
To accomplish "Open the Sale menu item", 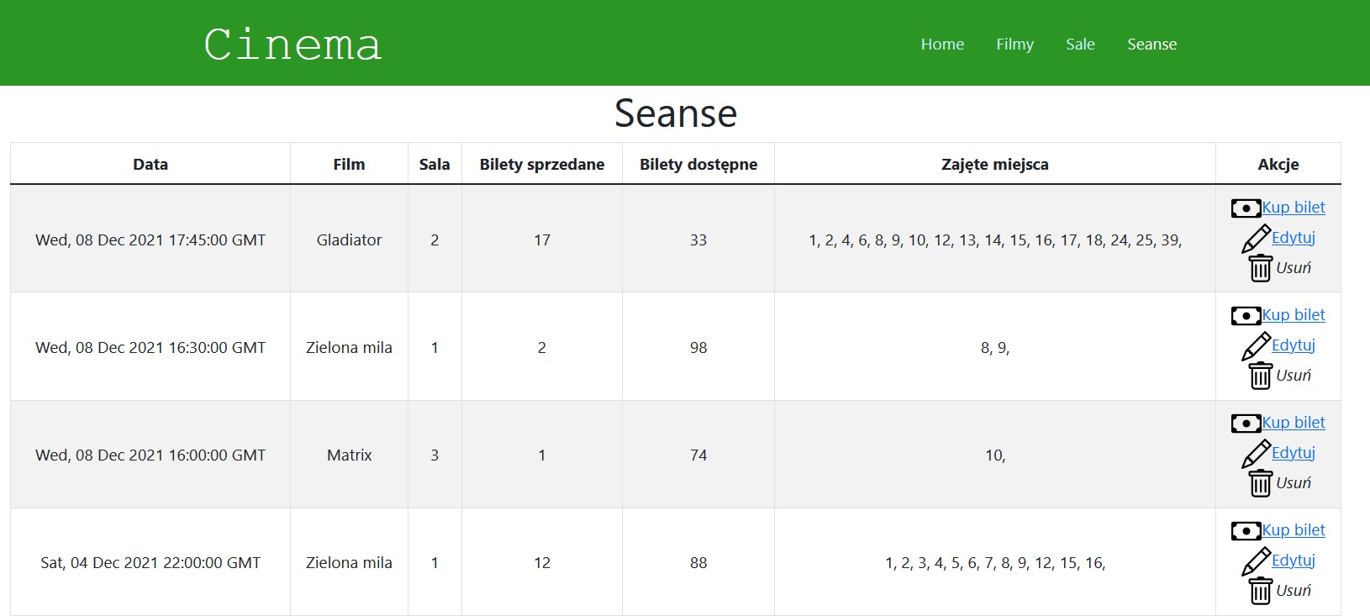I will click(x=1080, y=45).
